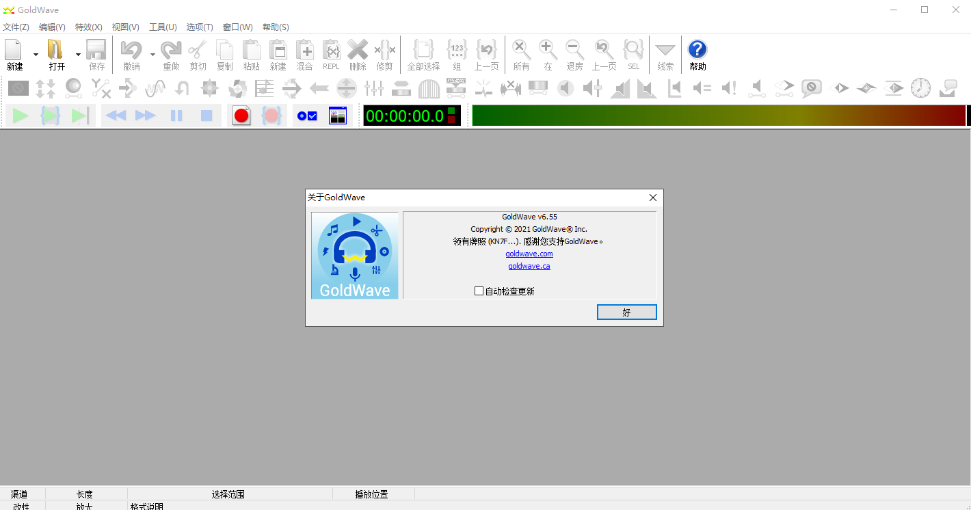Image resolution: width=971 pixels, height=510 pixels.
Task: Click the 删除 X delete icon
Action: (x=358, y=49)
